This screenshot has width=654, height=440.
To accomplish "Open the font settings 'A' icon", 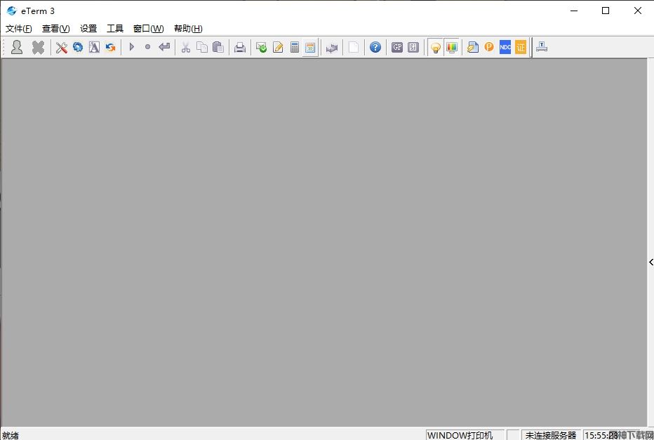I will tap(94, 47).
